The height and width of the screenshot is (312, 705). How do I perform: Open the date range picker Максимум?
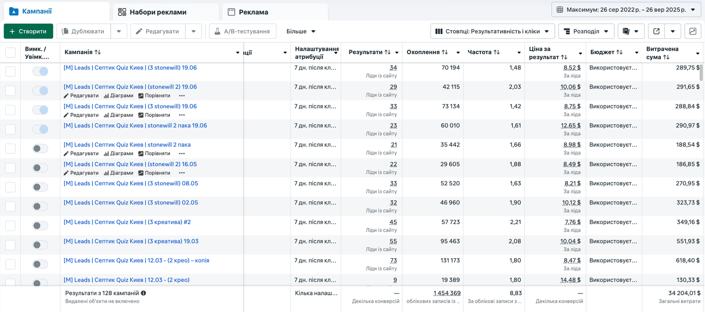626,10
